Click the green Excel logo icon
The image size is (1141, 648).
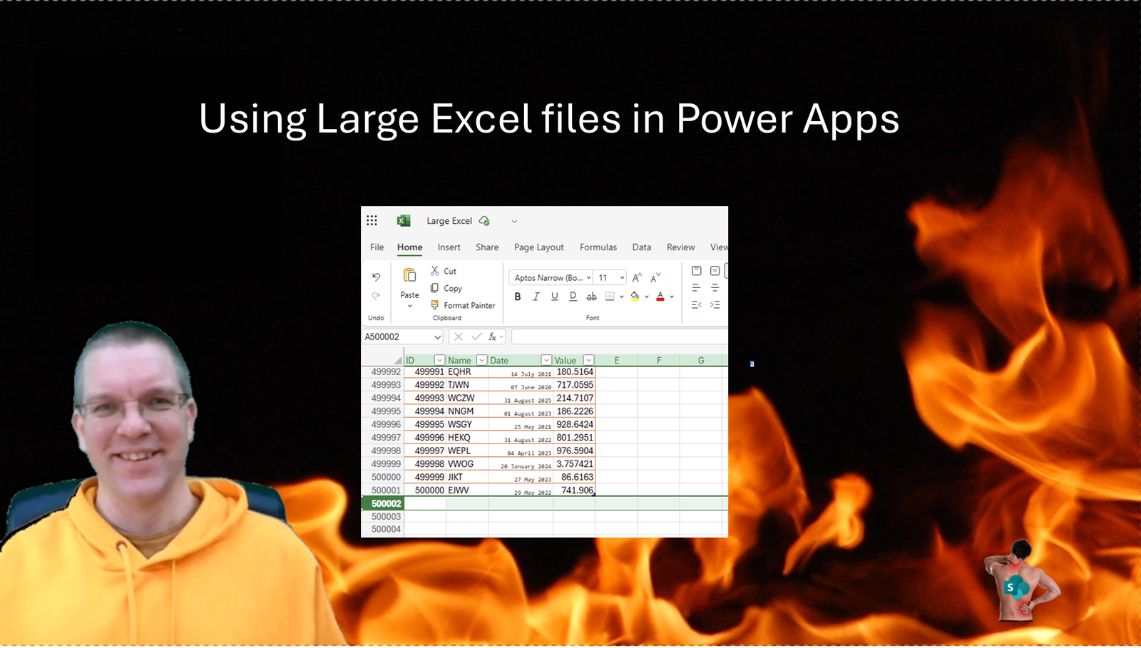404,221
